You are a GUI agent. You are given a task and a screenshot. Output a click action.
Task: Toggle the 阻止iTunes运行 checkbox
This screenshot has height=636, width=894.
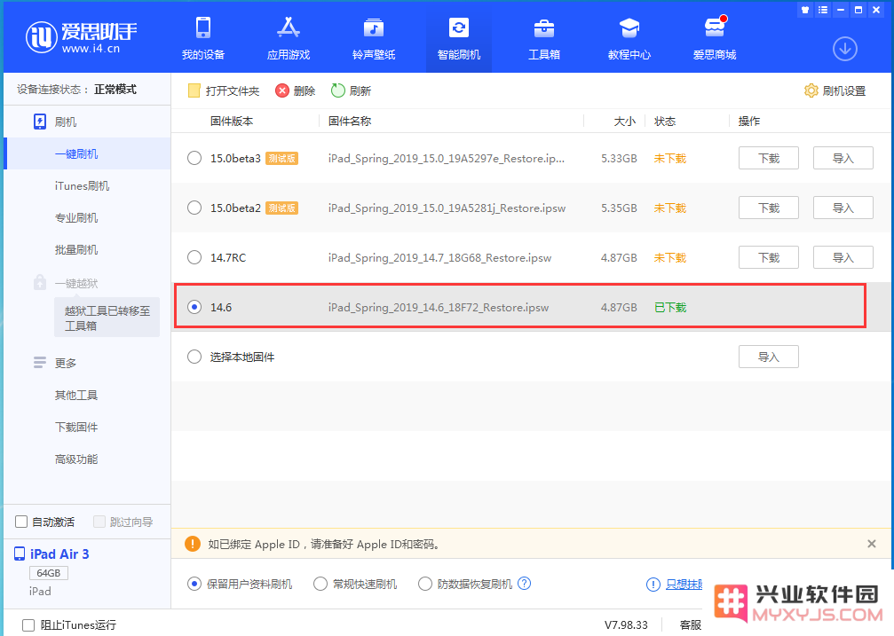click(28, 624)
